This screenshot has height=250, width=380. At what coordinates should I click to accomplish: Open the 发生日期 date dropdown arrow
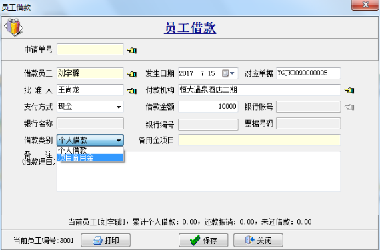tap(232, 73)
